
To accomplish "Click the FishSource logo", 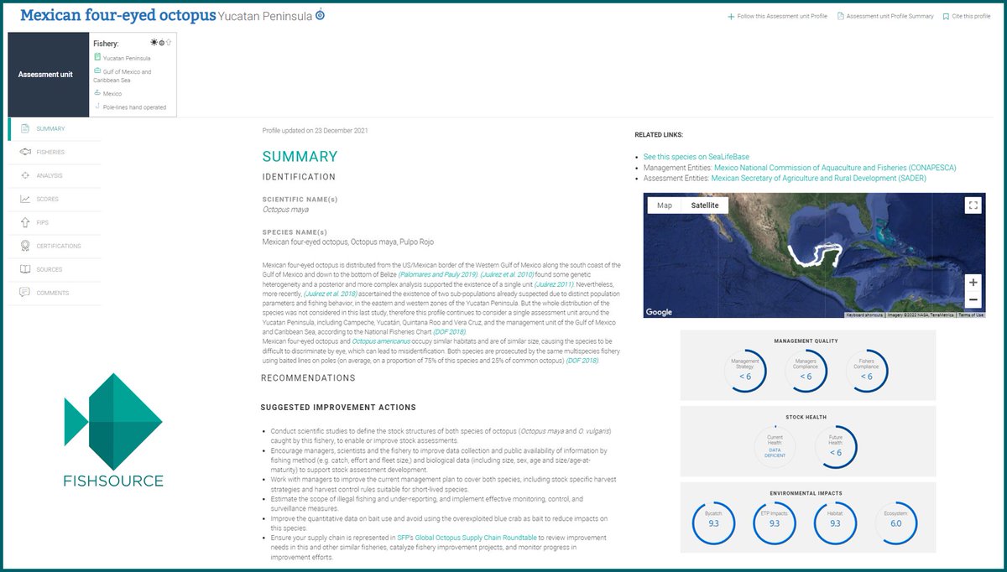I will tap(113, 430).
